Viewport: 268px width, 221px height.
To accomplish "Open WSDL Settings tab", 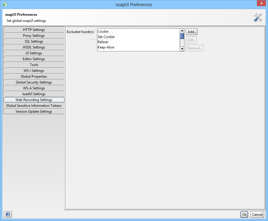I will [34, 47].
